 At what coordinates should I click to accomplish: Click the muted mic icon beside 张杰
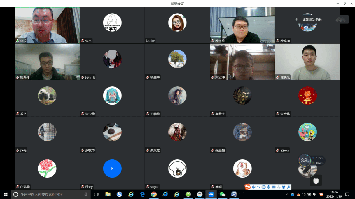pos(82,41)
